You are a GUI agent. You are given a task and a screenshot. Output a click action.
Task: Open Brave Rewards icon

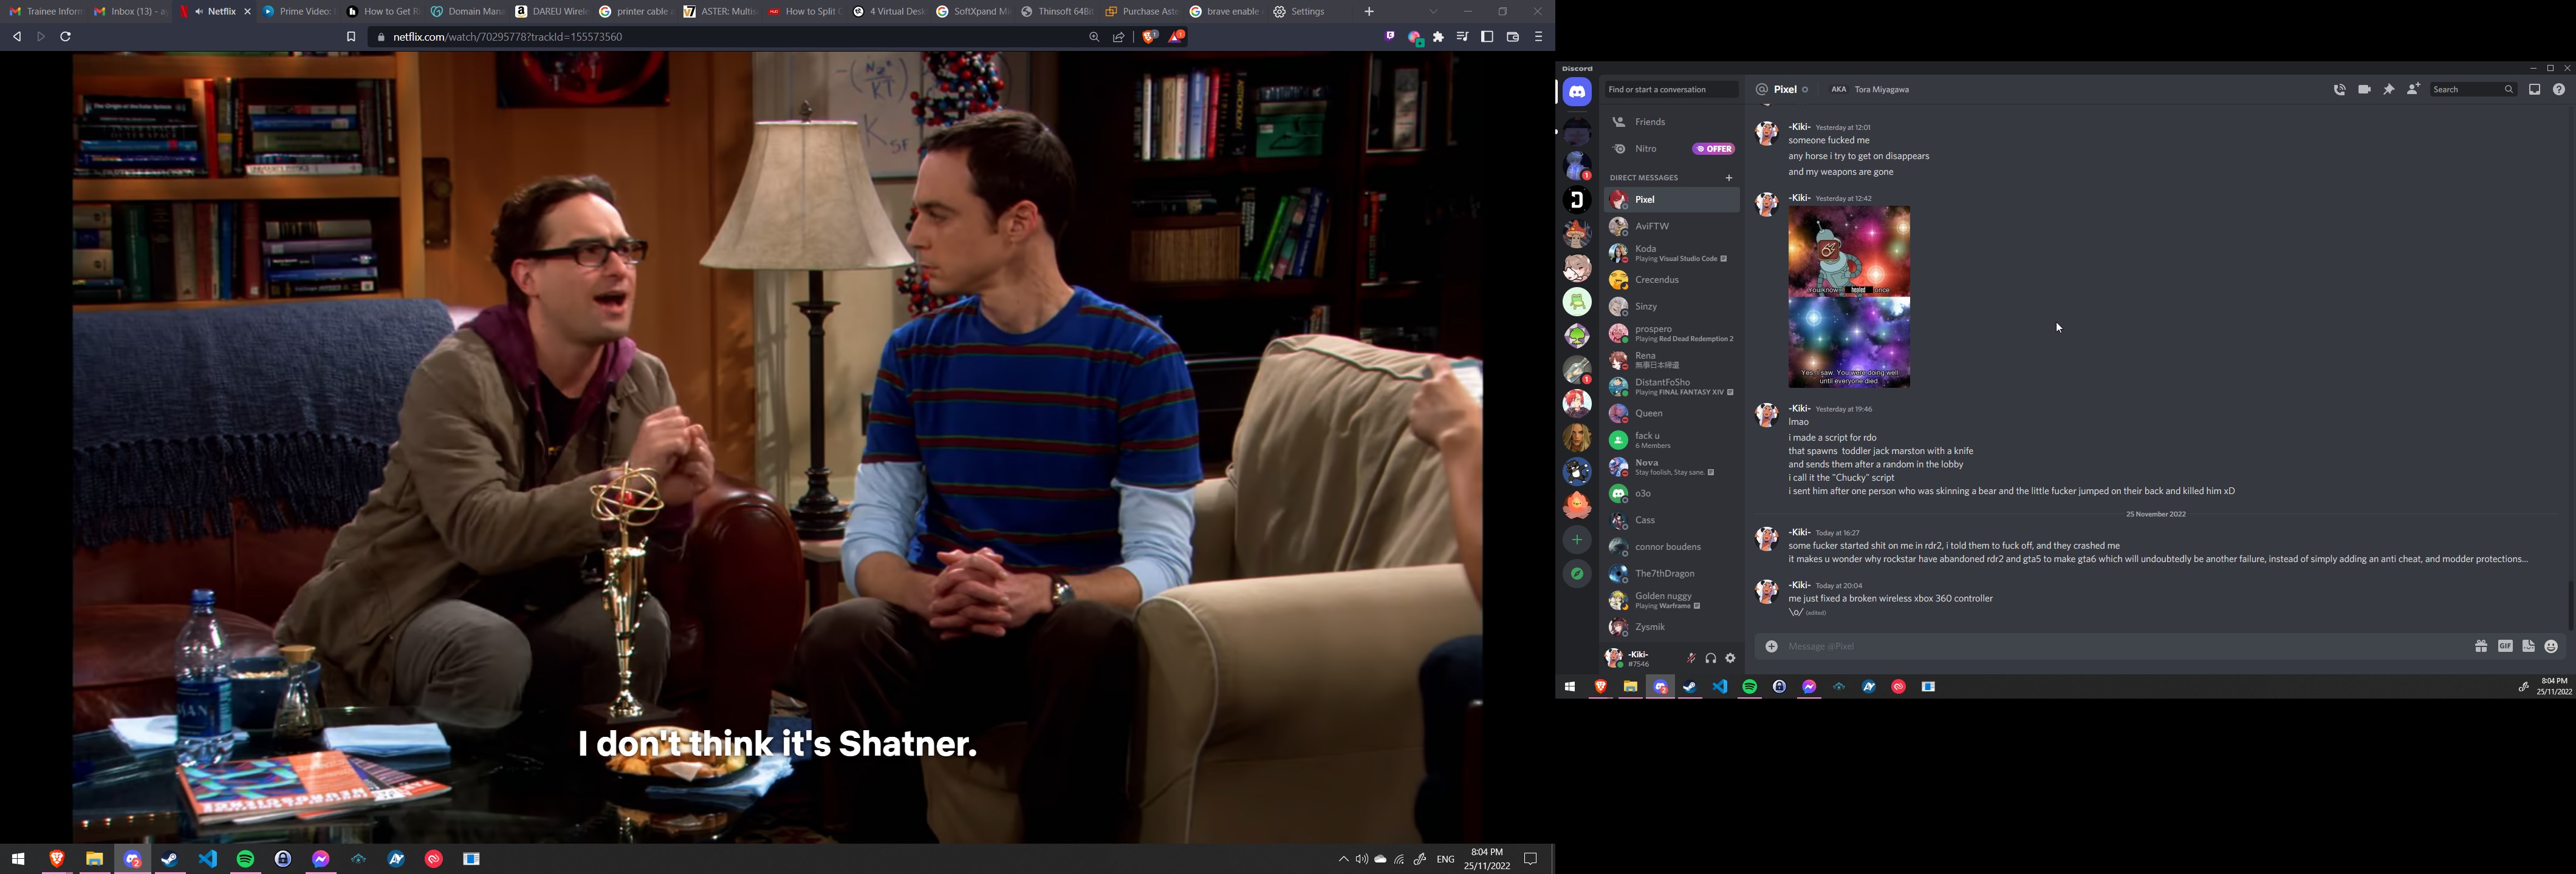point(1177,37)
